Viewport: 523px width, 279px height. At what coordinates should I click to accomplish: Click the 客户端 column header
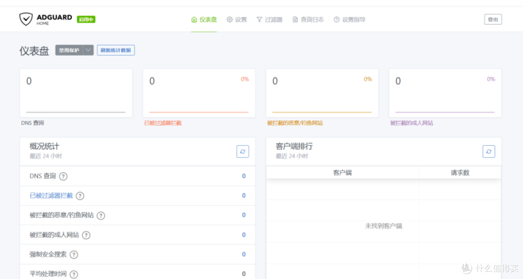click(342, 172)
